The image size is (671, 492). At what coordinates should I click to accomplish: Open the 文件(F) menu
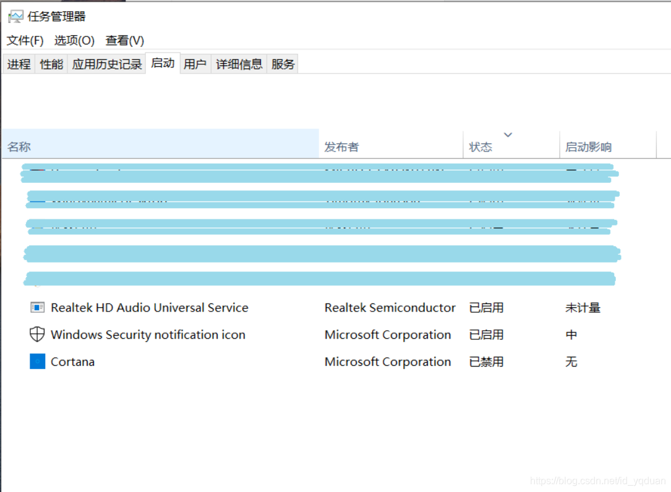point(25,40)
